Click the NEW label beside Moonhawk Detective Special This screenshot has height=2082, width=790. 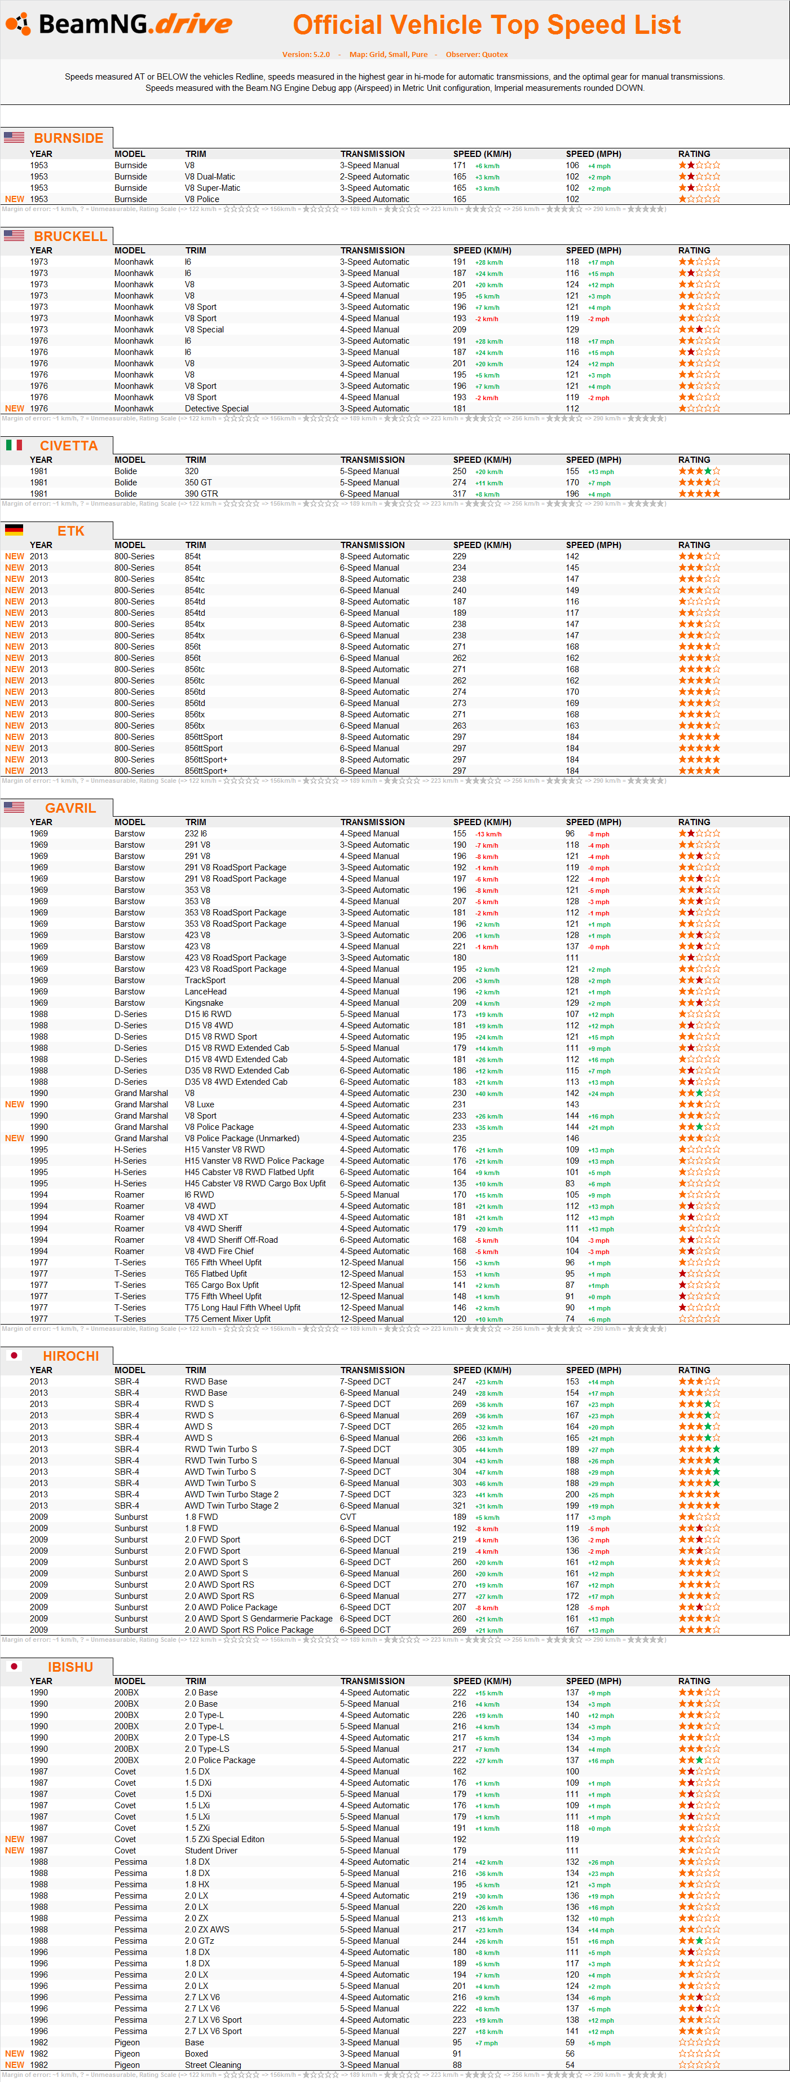[x=15, y=408]
